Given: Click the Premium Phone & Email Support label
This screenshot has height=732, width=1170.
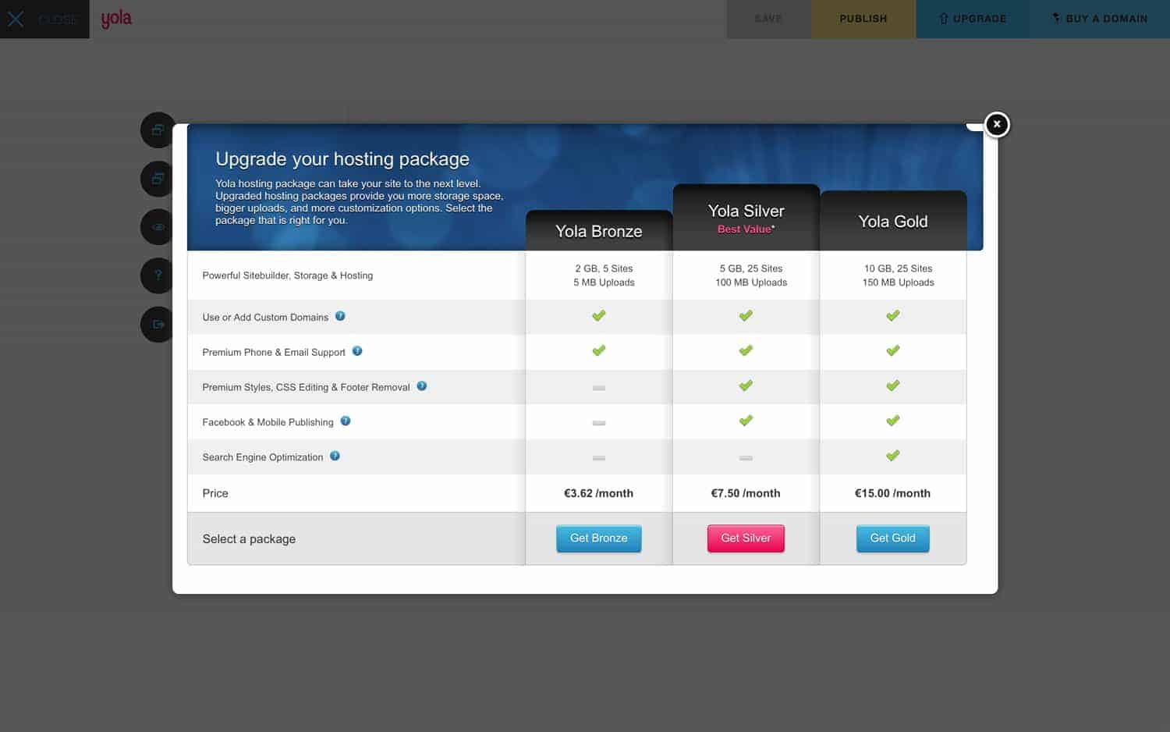Looking at the screenshot, I should [x=274, y=353].
